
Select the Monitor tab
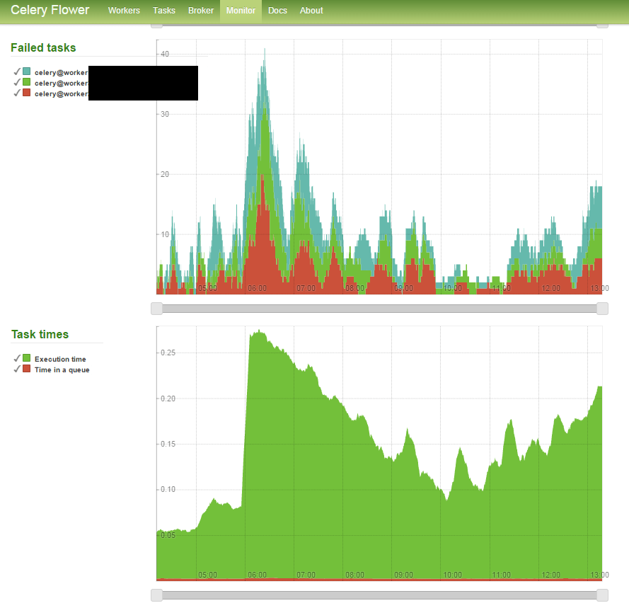[x=241, y=11]
